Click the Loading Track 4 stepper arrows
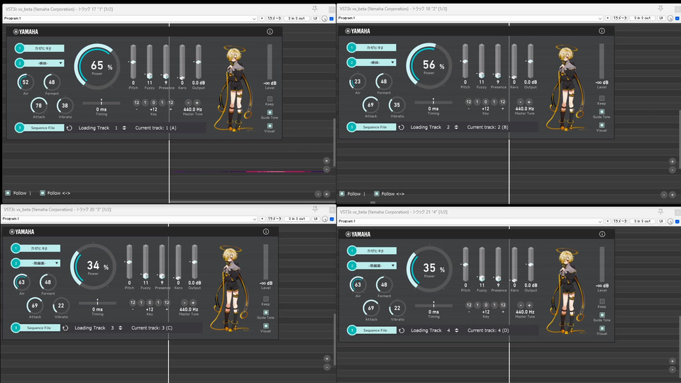Screen dimensions: 681x383 click(x=456, y=331)
